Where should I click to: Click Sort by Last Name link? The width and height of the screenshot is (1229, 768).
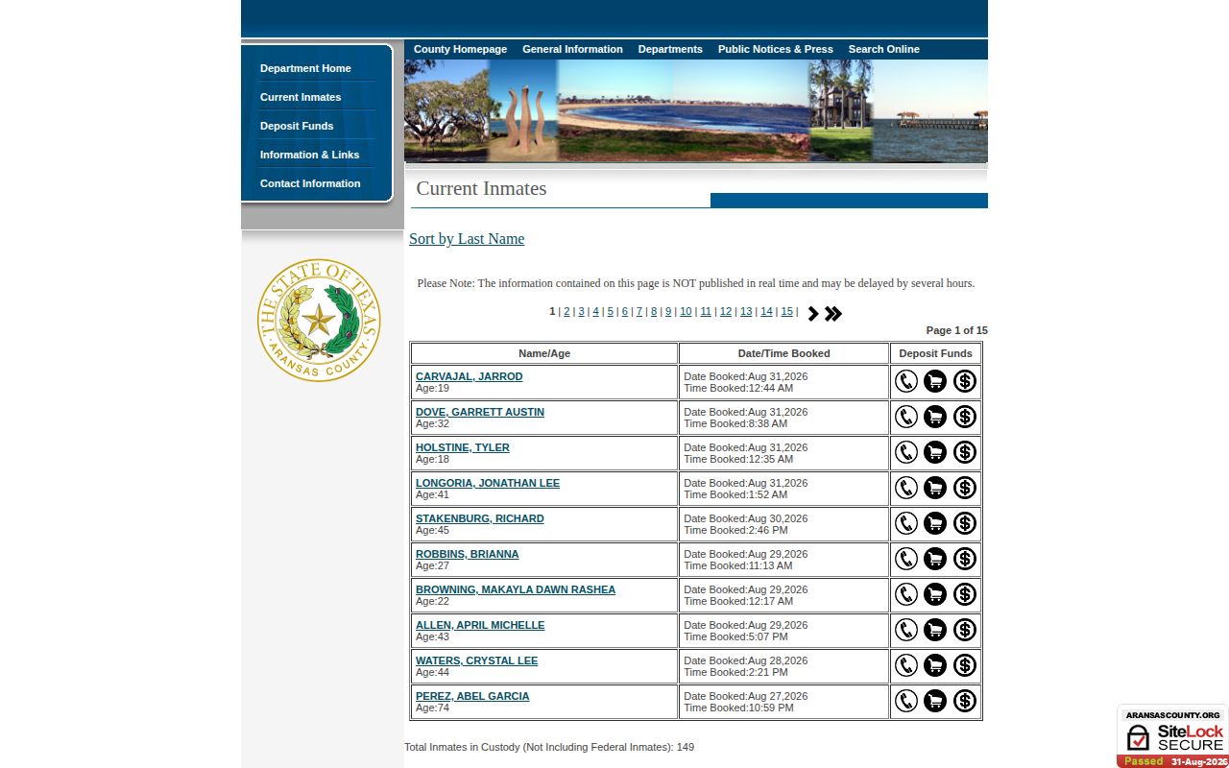click(x=467, y=239)
